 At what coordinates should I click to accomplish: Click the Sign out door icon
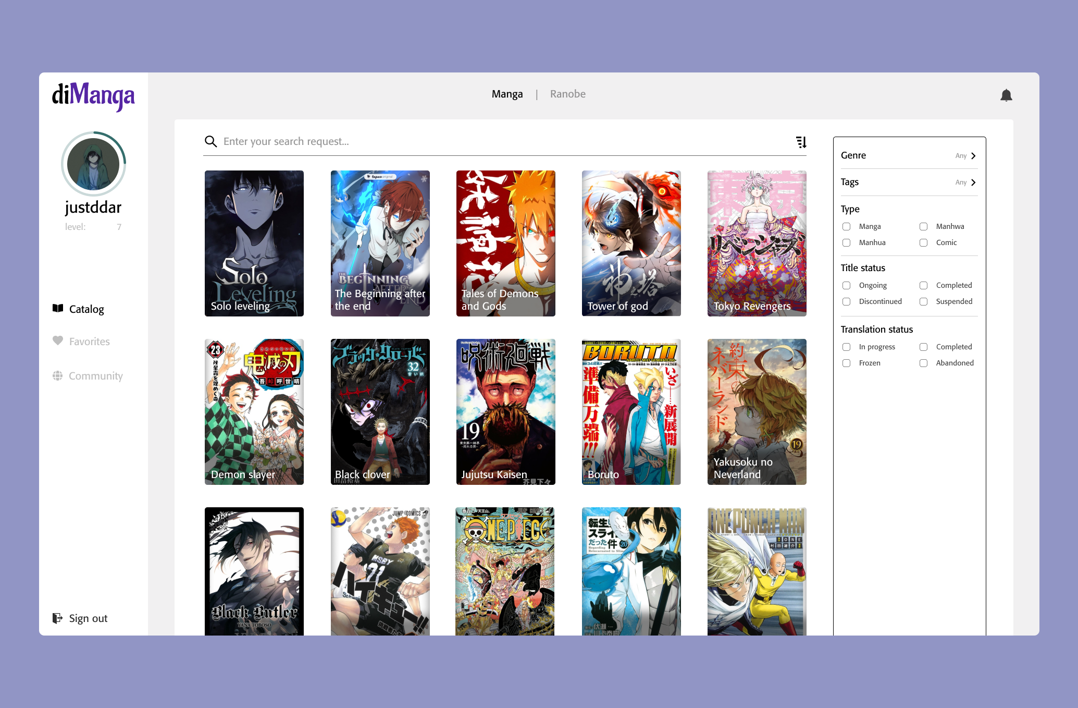pyautogui.click(x=58, y=618)
